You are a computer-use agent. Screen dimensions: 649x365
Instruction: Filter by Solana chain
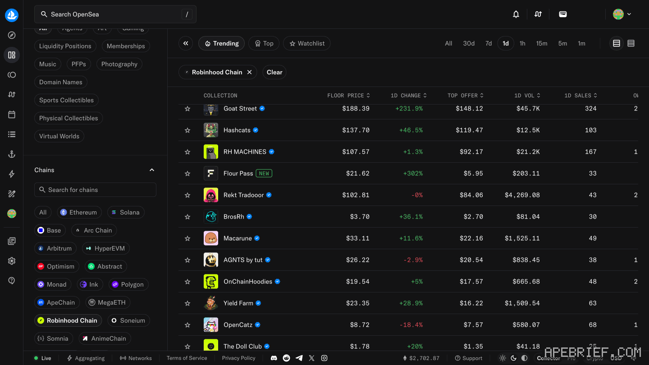(126, 212)
